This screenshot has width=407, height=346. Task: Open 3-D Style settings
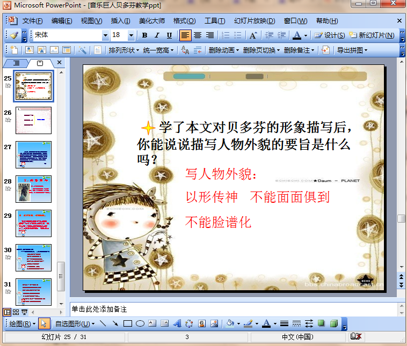pyautogui.click(x=334, y=323)
